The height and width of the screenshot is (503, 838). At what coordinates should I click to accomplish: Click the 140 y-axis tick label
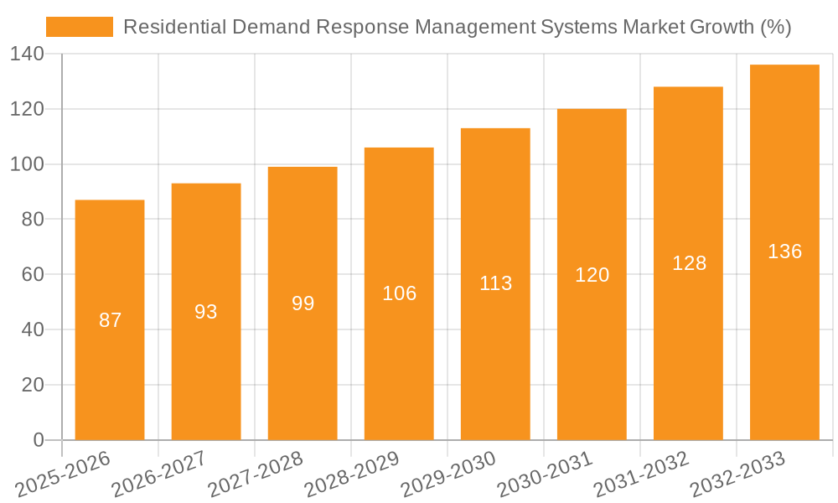pos(27,54)
